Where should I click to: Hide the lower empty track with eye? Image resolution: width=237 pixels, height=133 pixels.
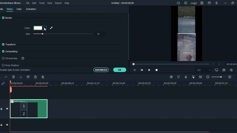(x=7, y=125)
